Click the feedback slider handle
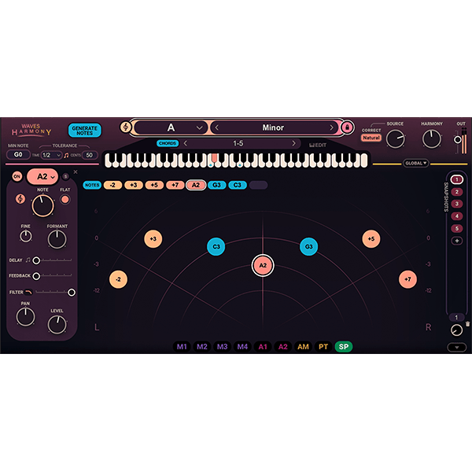This screenshot has width=472, height=472. 36,275
